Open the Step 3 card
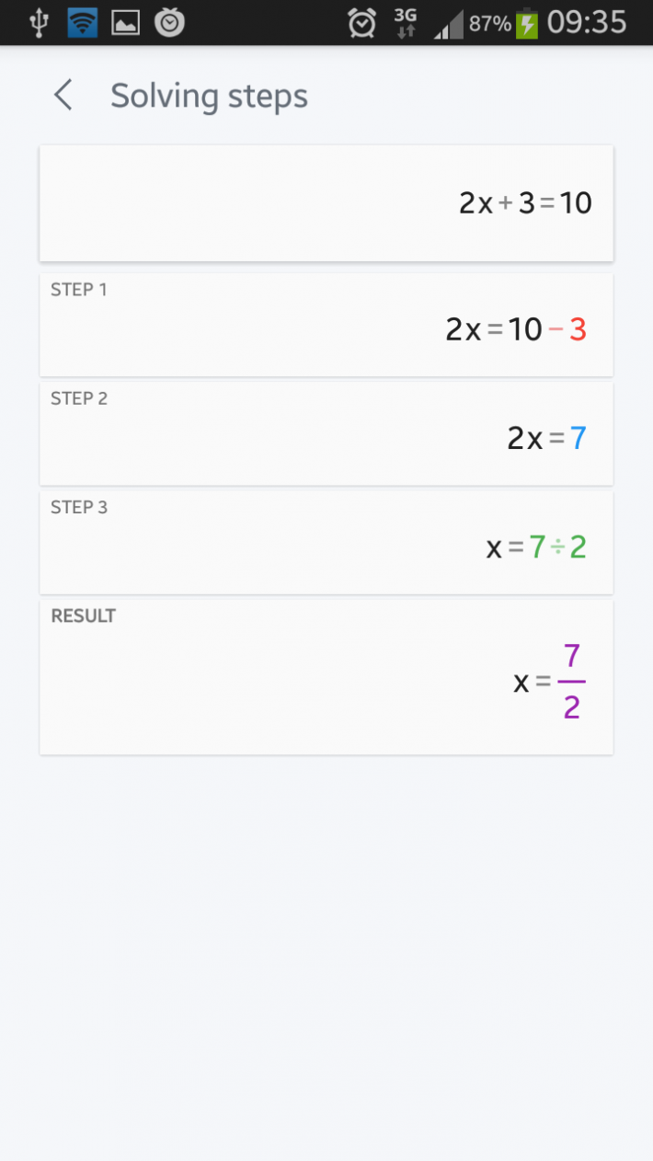653x1161 pixels. pos(326,542)
